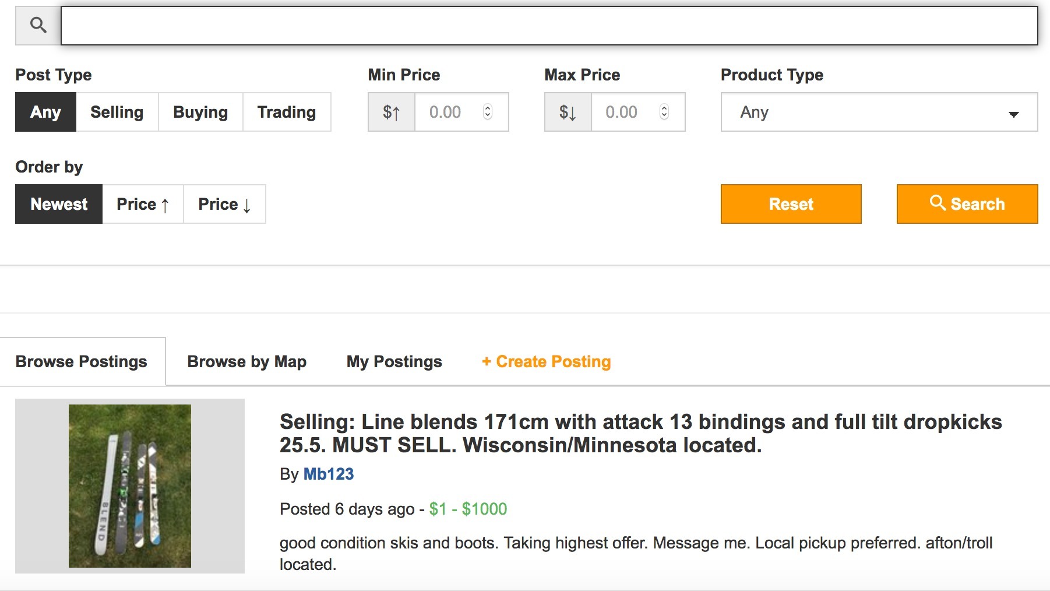This screenshot has height=591, width=1050.
Task: Filter by Selling post type
Action: [117, 112]
